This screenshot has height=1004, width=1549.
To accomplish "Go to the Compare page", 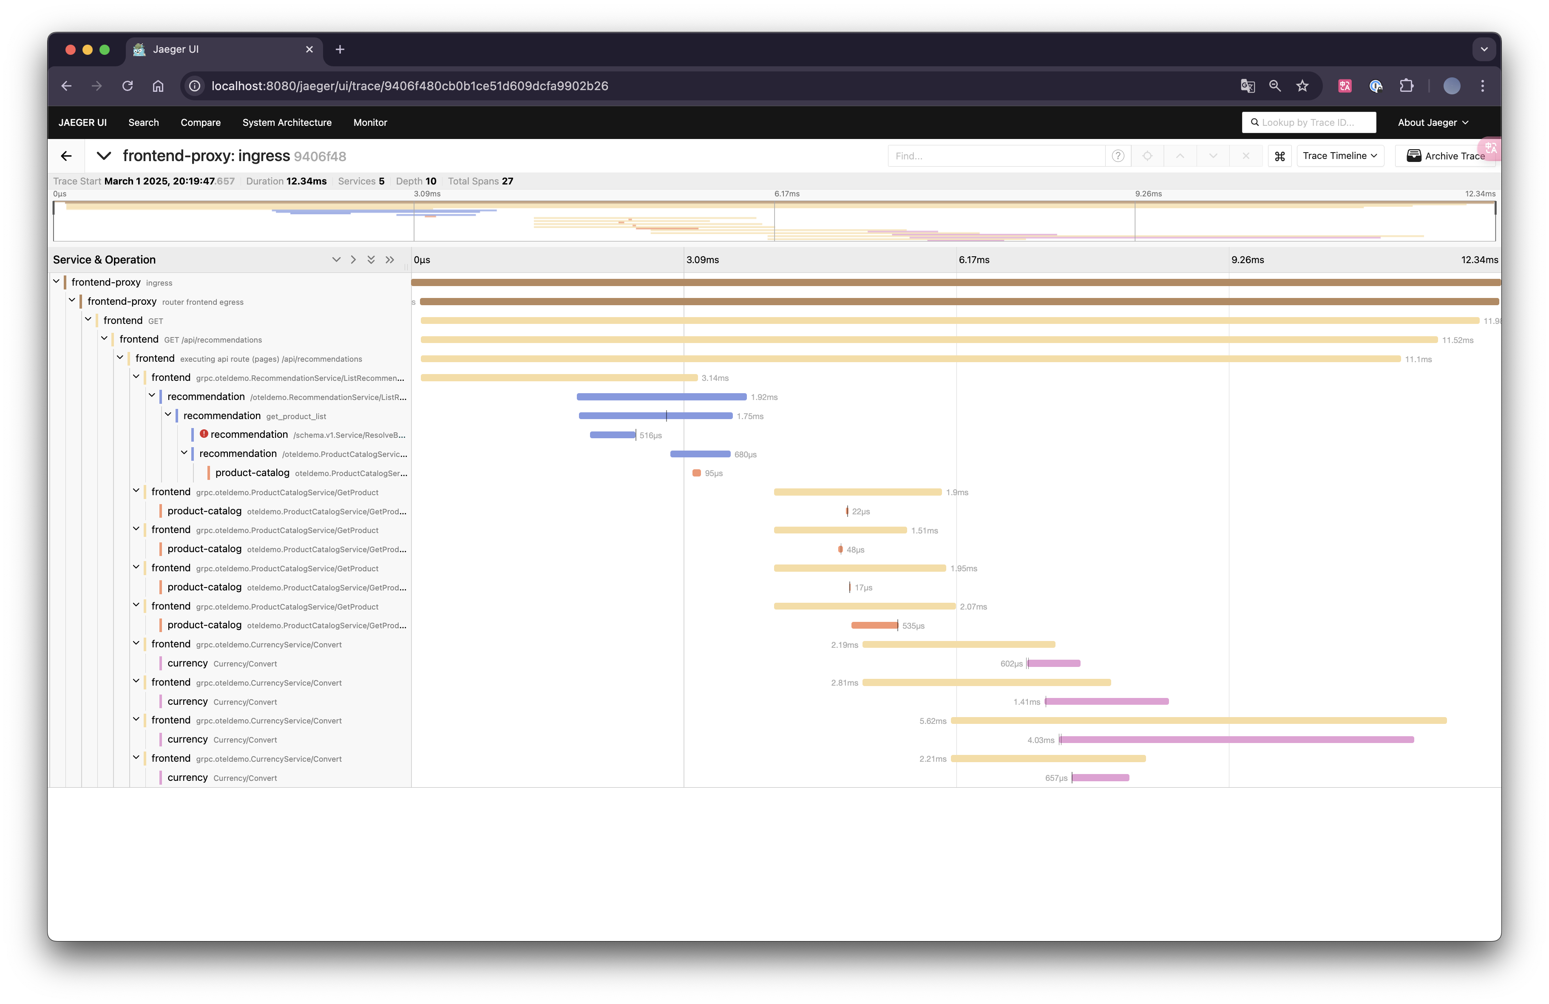I will [201, 122].
